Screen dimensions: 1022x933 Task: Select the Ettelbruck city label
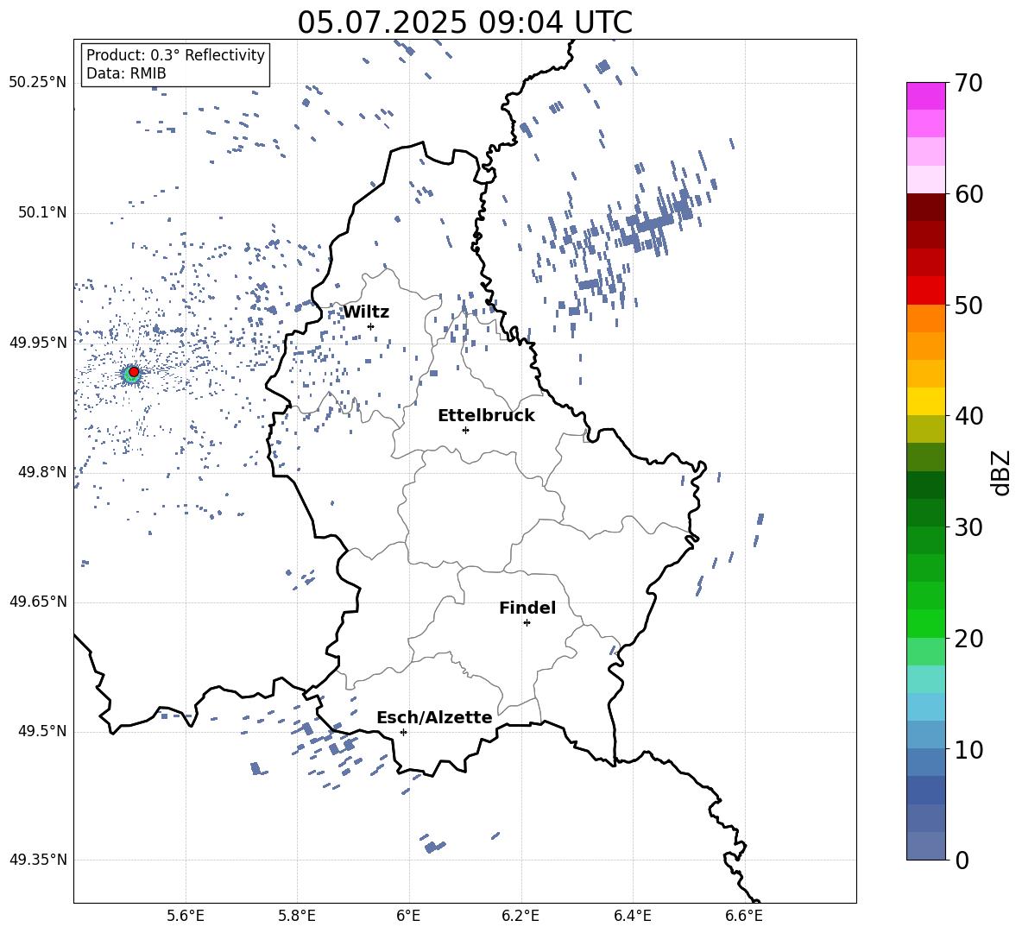pos(486,416)
